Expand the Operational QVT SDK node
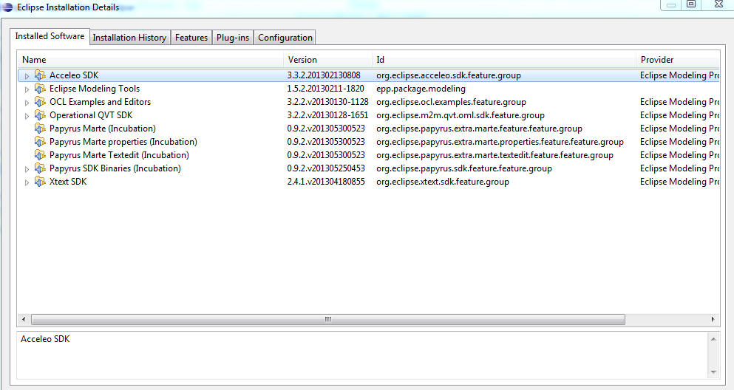734x390 pixels. [x=27, y=116]
